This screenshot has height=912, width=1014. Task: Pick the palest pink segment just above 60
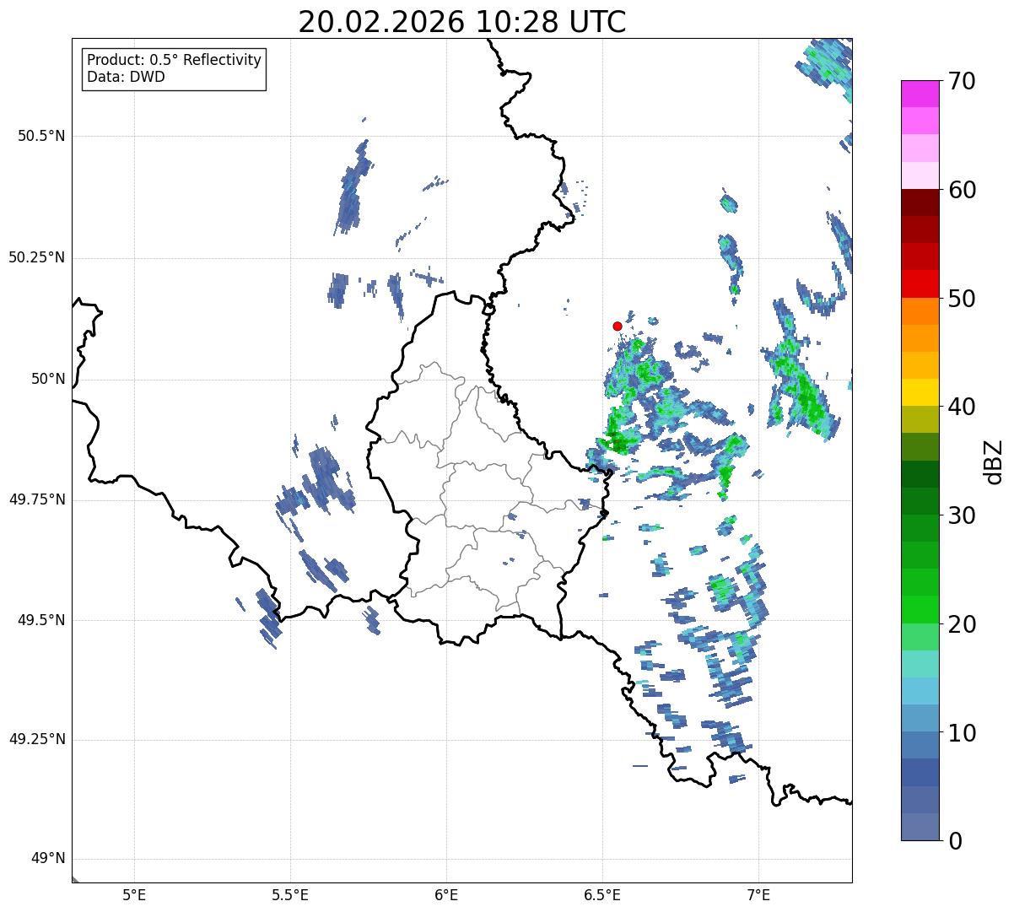click(921, 175)
